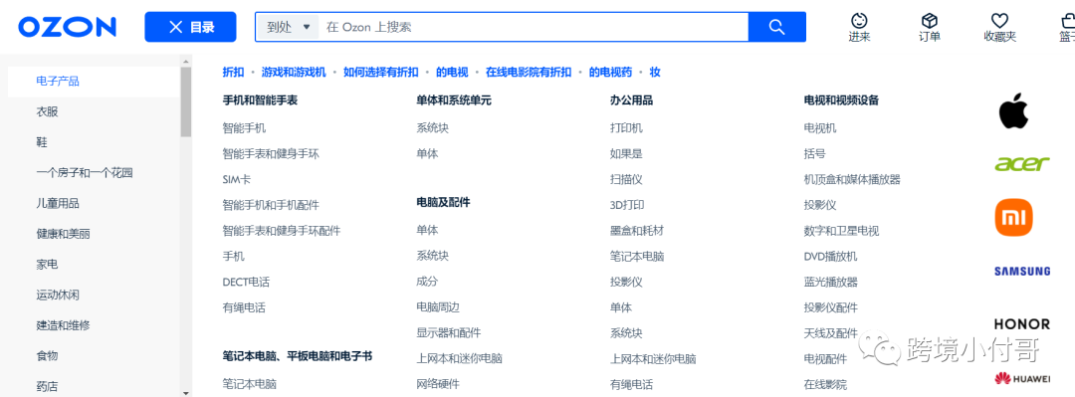Select the 食物 sidebar category
Image resolution: width=1075 pixels, height=397 pixels.
pos(47,356)
